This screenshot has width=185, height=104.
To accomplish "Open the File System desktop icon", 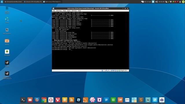I will (7, 31).
